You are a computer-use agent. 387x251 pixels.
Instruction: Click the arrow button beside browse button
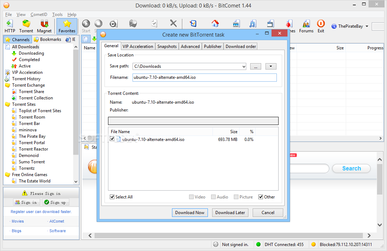[x=271, y=66]
